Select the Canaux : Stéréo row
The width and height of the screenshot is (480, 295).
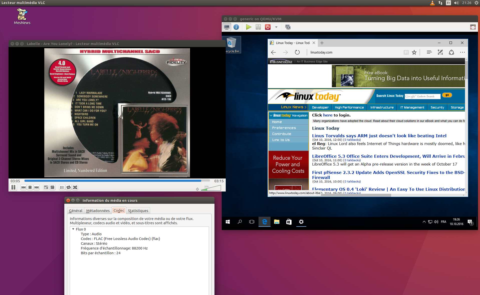[x=94, y=243]
